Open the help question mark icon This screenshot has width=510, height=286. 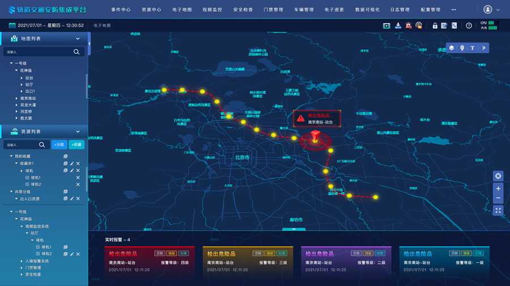pos(469,25)
